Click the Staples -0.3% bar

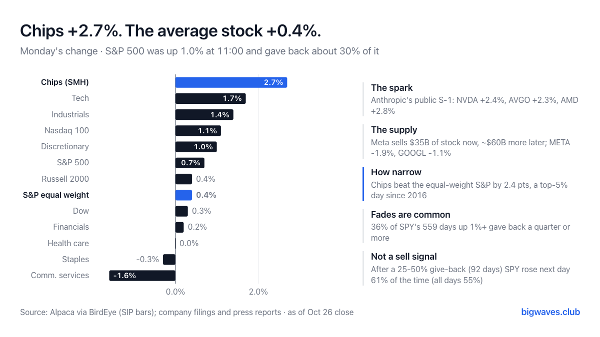169,259
